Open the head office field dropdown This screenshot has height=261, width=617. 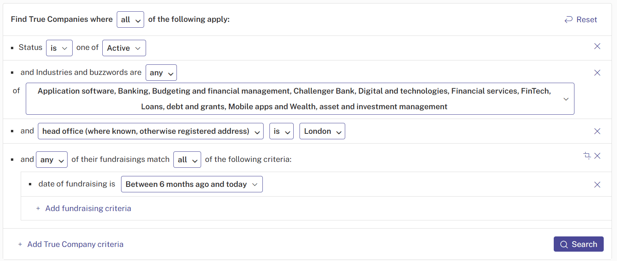[x=151, y=131]
